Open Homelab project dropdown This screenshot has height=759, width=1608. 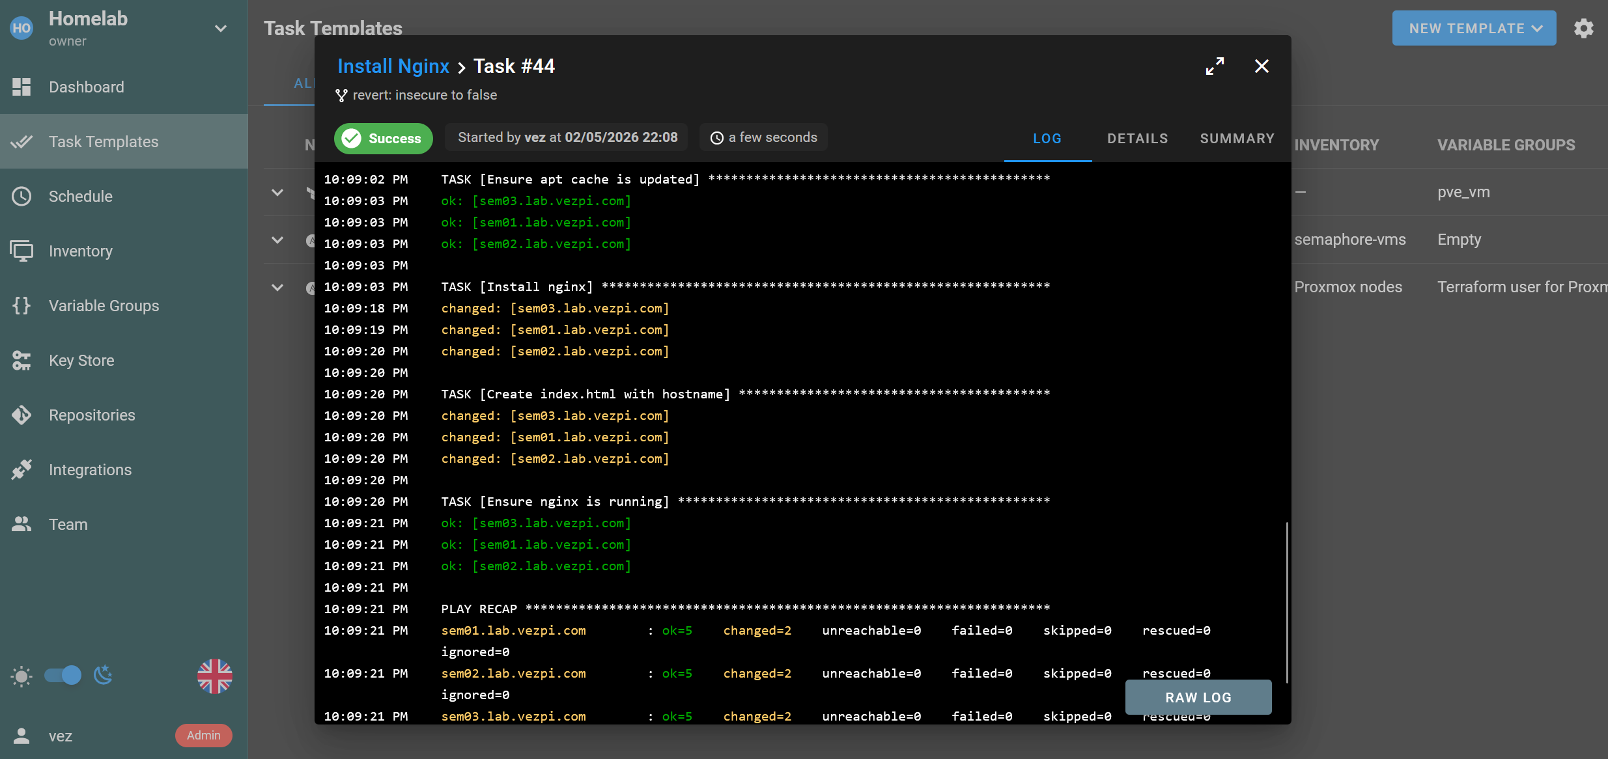(221, 29)
